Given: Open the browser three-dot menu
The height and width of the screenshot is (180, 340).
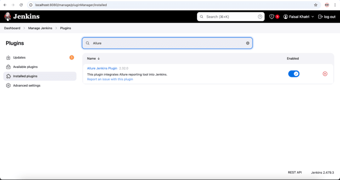Looking at the screenshot, I should click(335, 5).
